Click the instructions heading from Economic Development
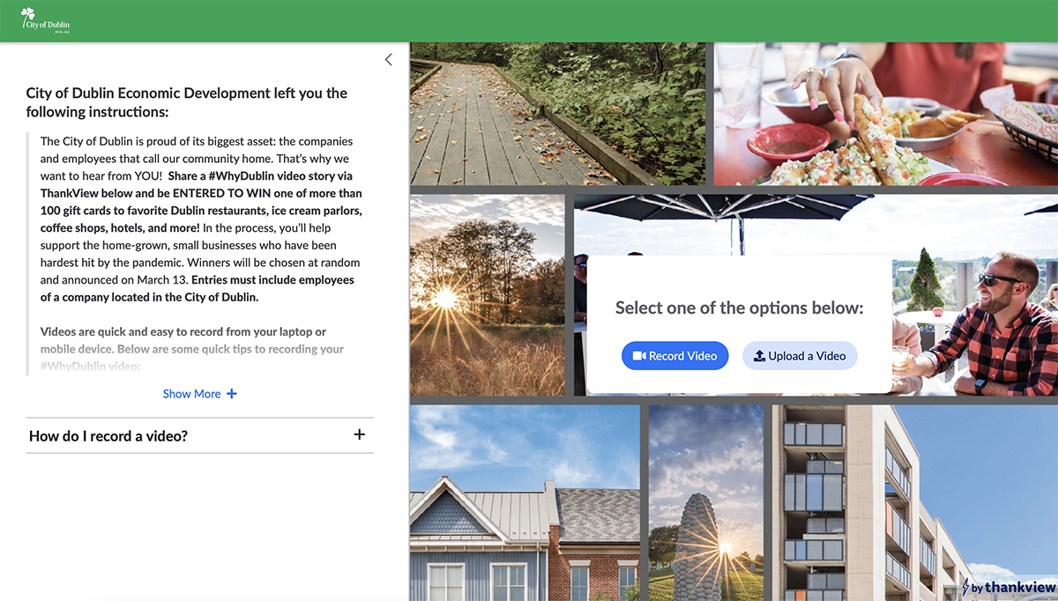The height and width of the screenshot is (601, 1058). point(187,102)
